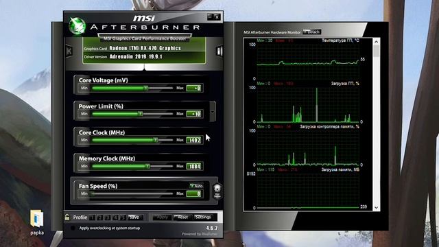Click the 4.6.7 version number
Image resolution: width=439 pixels, height=247 pixels.
tap(212, 228)
